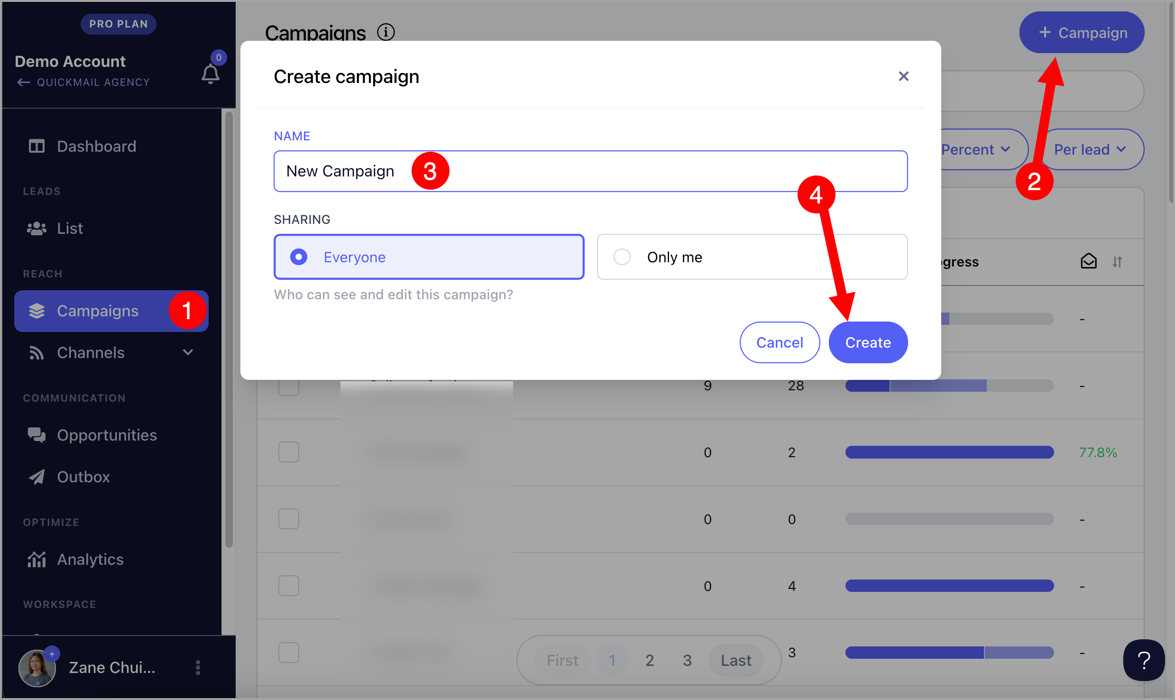This screenshot has height=700, width=1175.
Task: Click the Campaigns info icon
Action: (x=386, y=32)
